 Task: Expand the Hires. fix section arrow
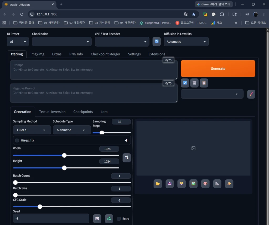(x=126, y=140)
